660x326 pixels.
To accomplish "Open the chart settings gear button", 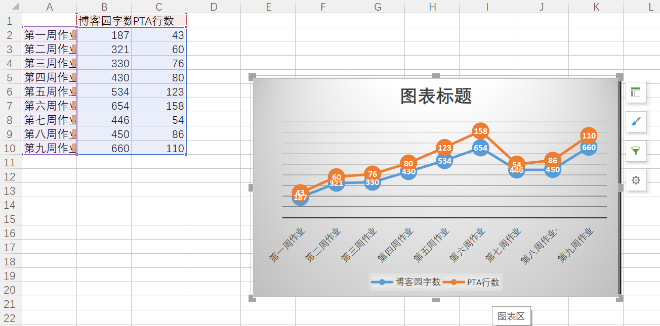I will coord(636,180).
